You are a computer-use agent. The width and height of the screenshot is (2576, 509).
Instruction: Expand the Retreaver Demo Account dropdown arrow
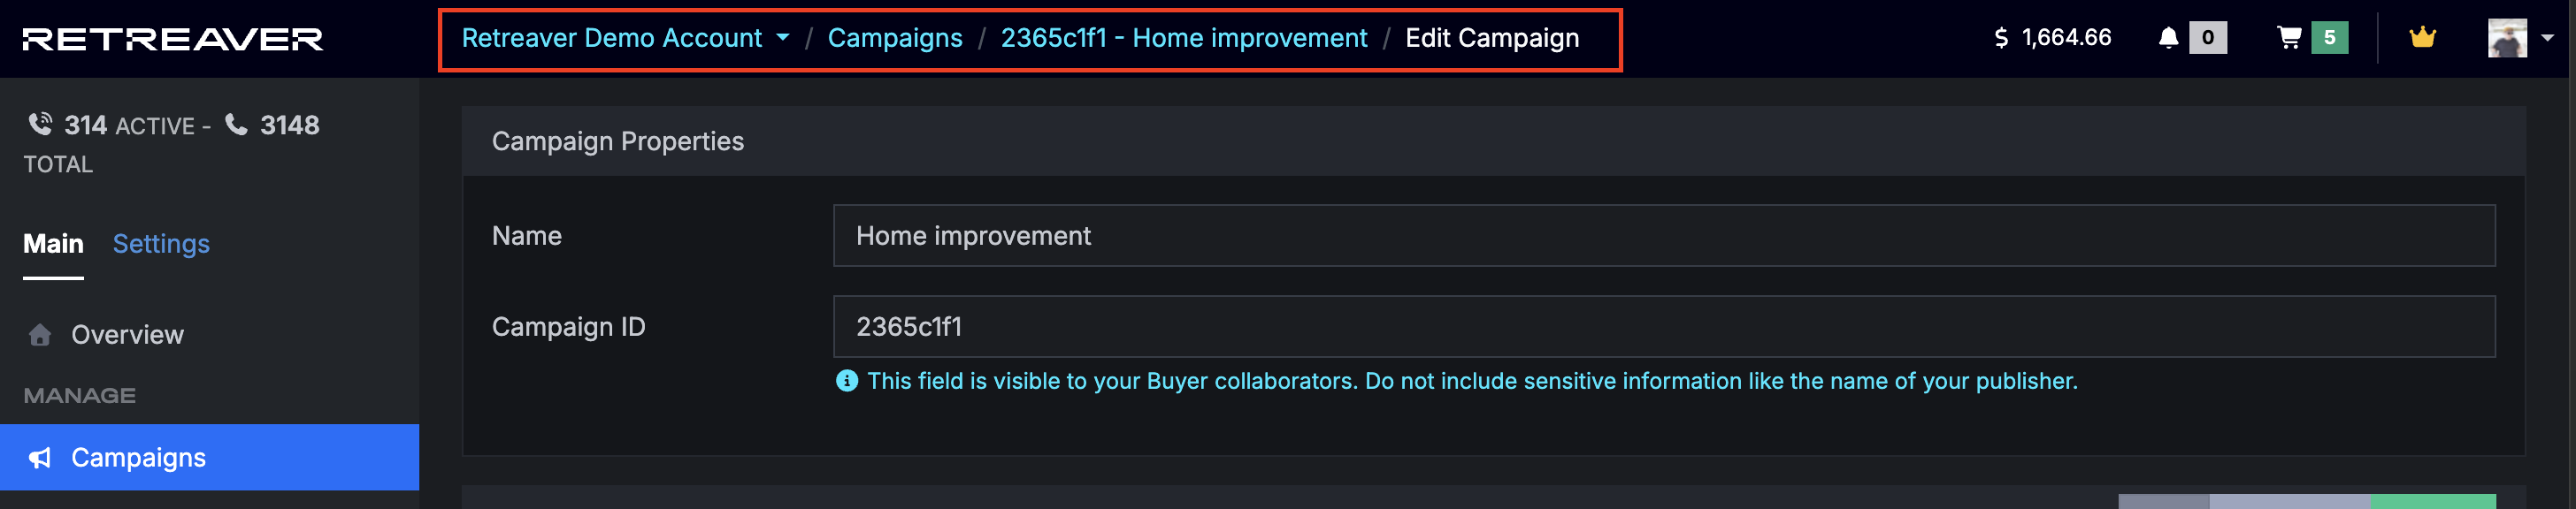point(783,38)
